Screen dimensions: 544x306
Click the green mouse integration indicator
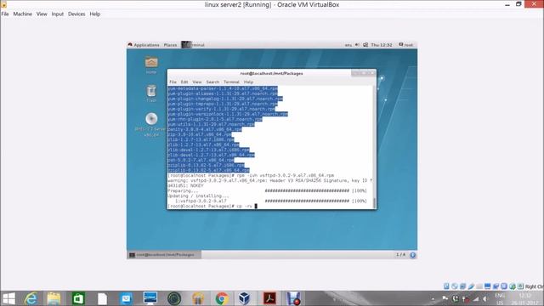tap(513, 286)
